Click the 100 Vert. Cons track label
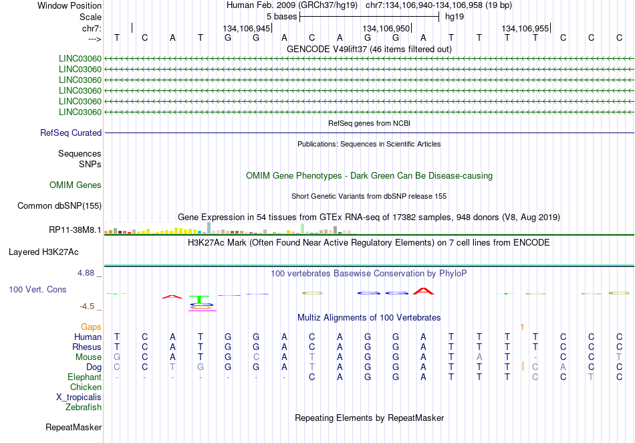 [x=37, y=289]
